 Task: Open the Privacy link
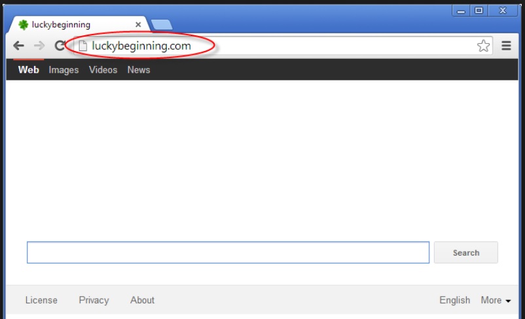coord(94,300)
